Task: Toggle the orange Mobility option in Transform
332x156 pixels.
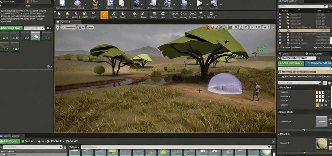Action: 317,105
